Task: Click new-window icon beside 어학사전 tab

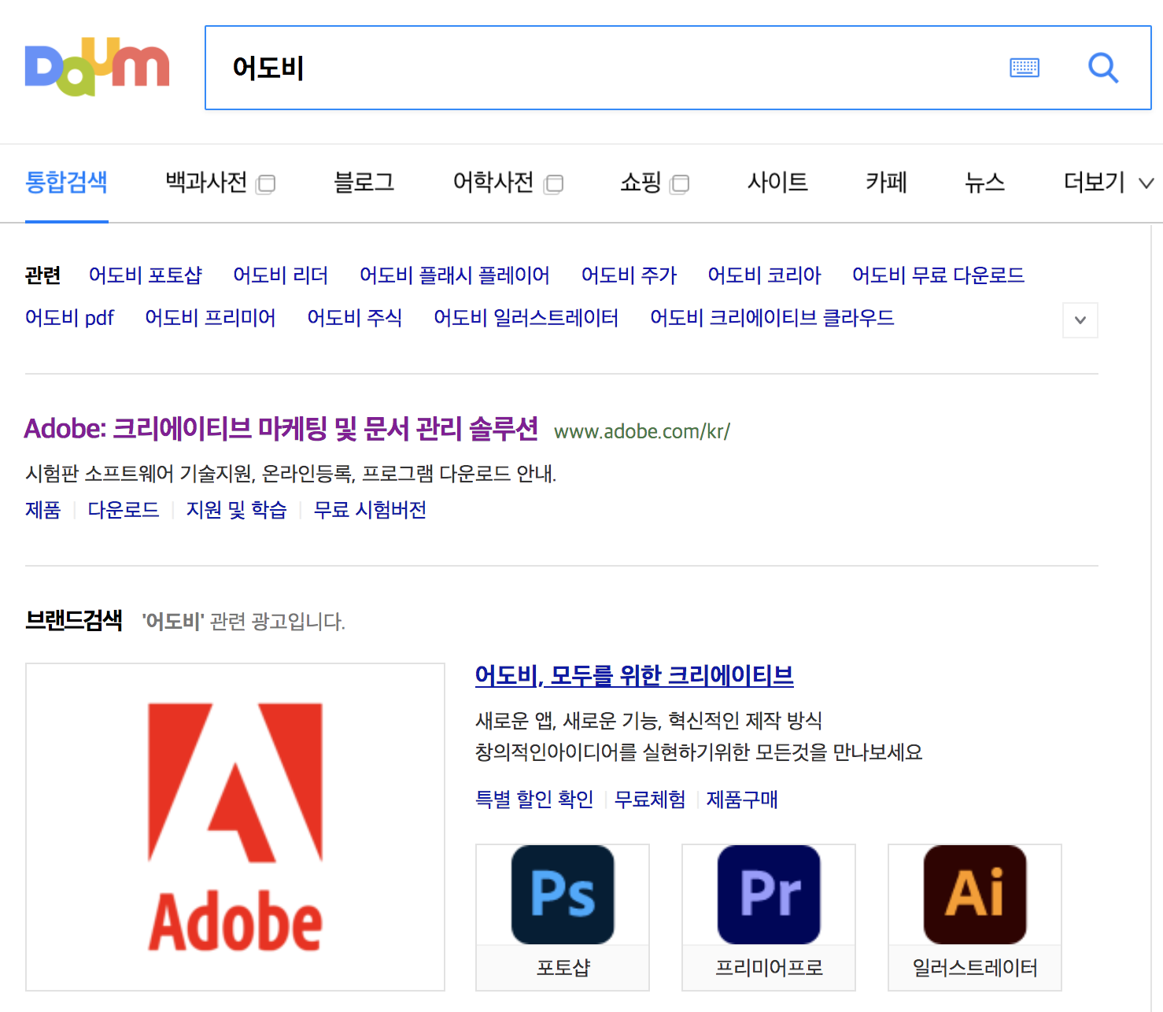Action: tap(554, 184)
